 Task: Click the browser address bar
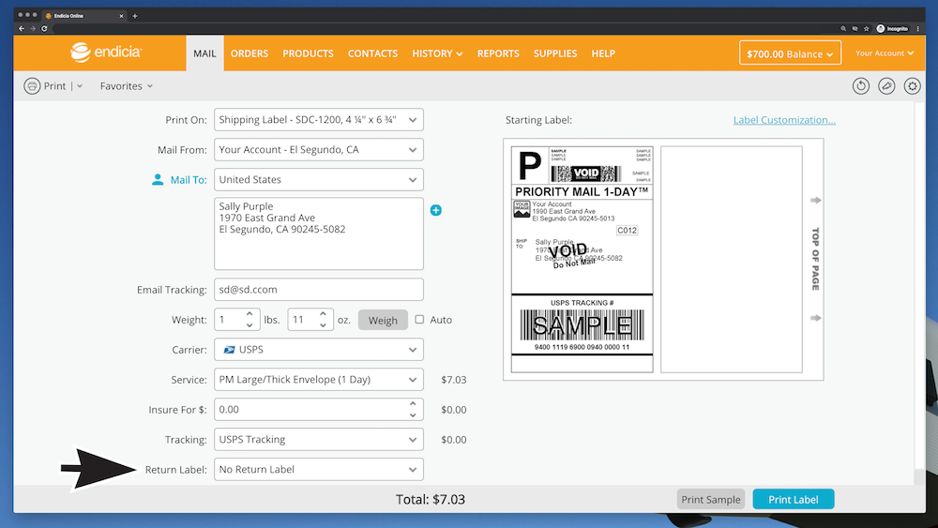443,29
